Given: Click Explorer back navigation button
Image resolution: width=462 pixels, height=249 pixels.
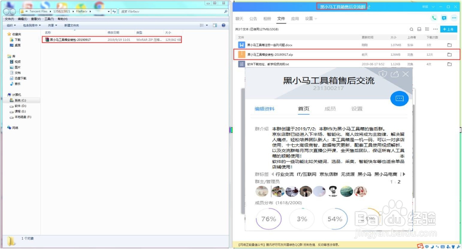Looking at the screenshot, I should point(6,12).
